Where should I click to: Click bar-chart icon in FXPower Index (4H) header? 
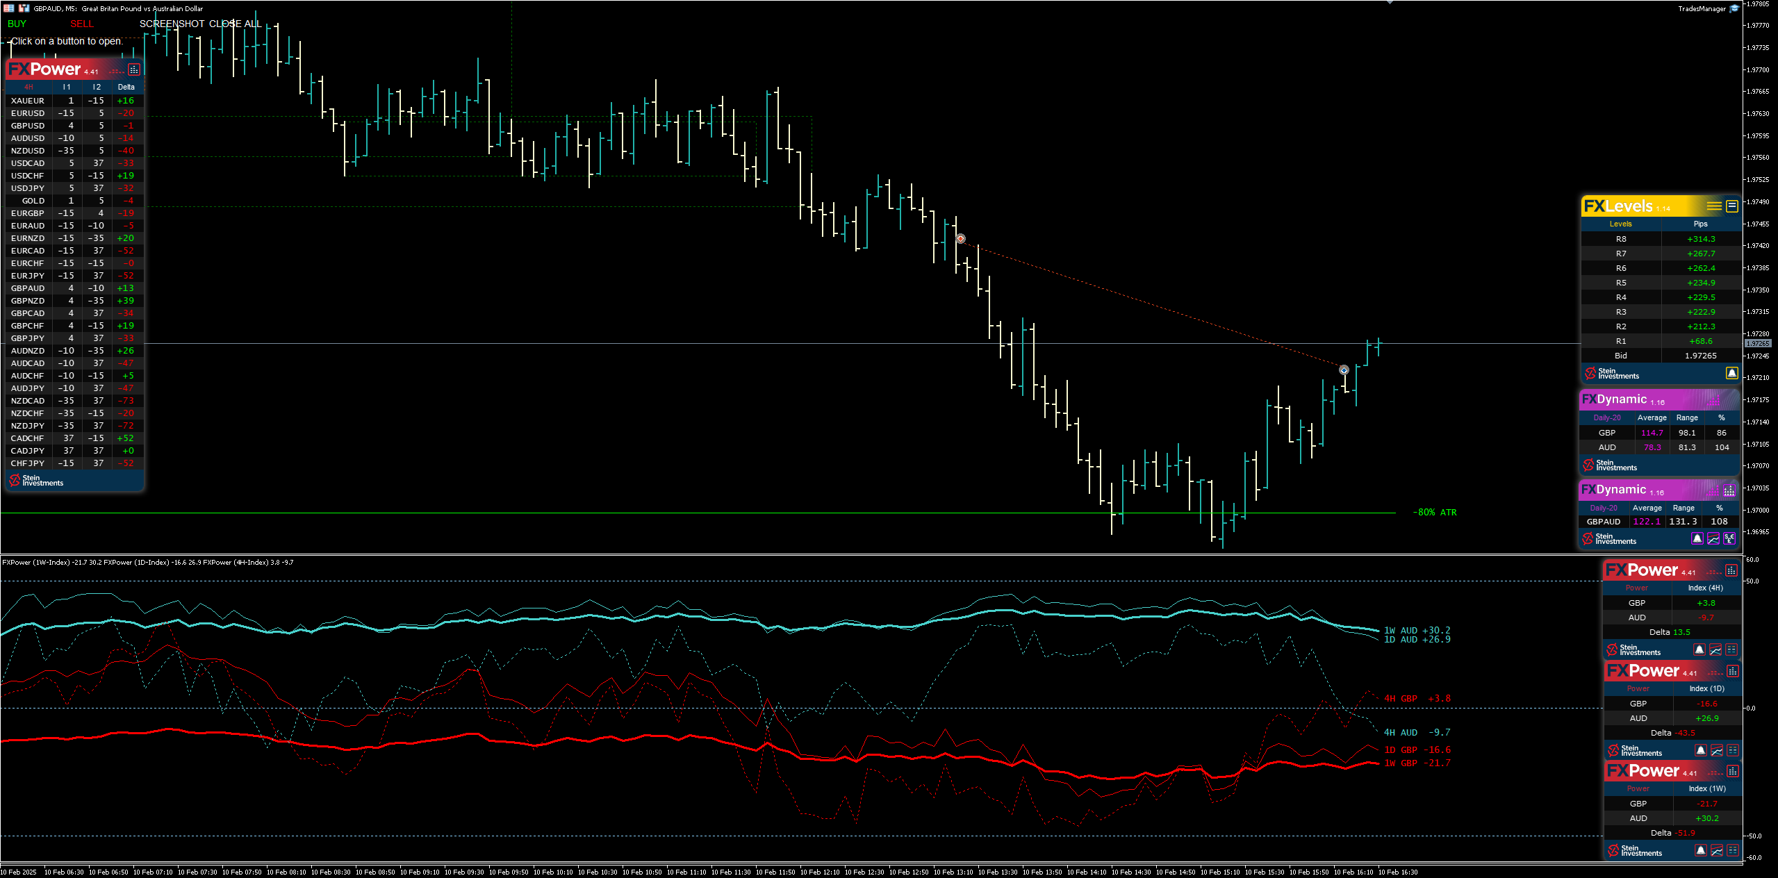click(x=1731, y=571)
